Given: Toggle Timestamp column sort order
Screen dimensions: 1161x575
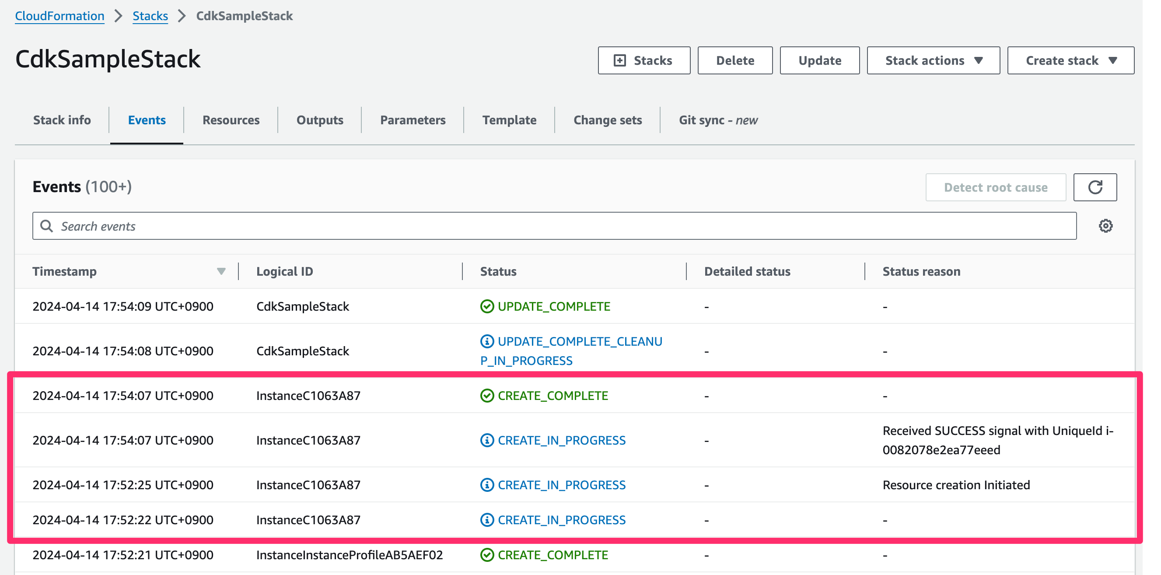Looking at the screenshot, I should pyautogui.click(x=221, y=271).
